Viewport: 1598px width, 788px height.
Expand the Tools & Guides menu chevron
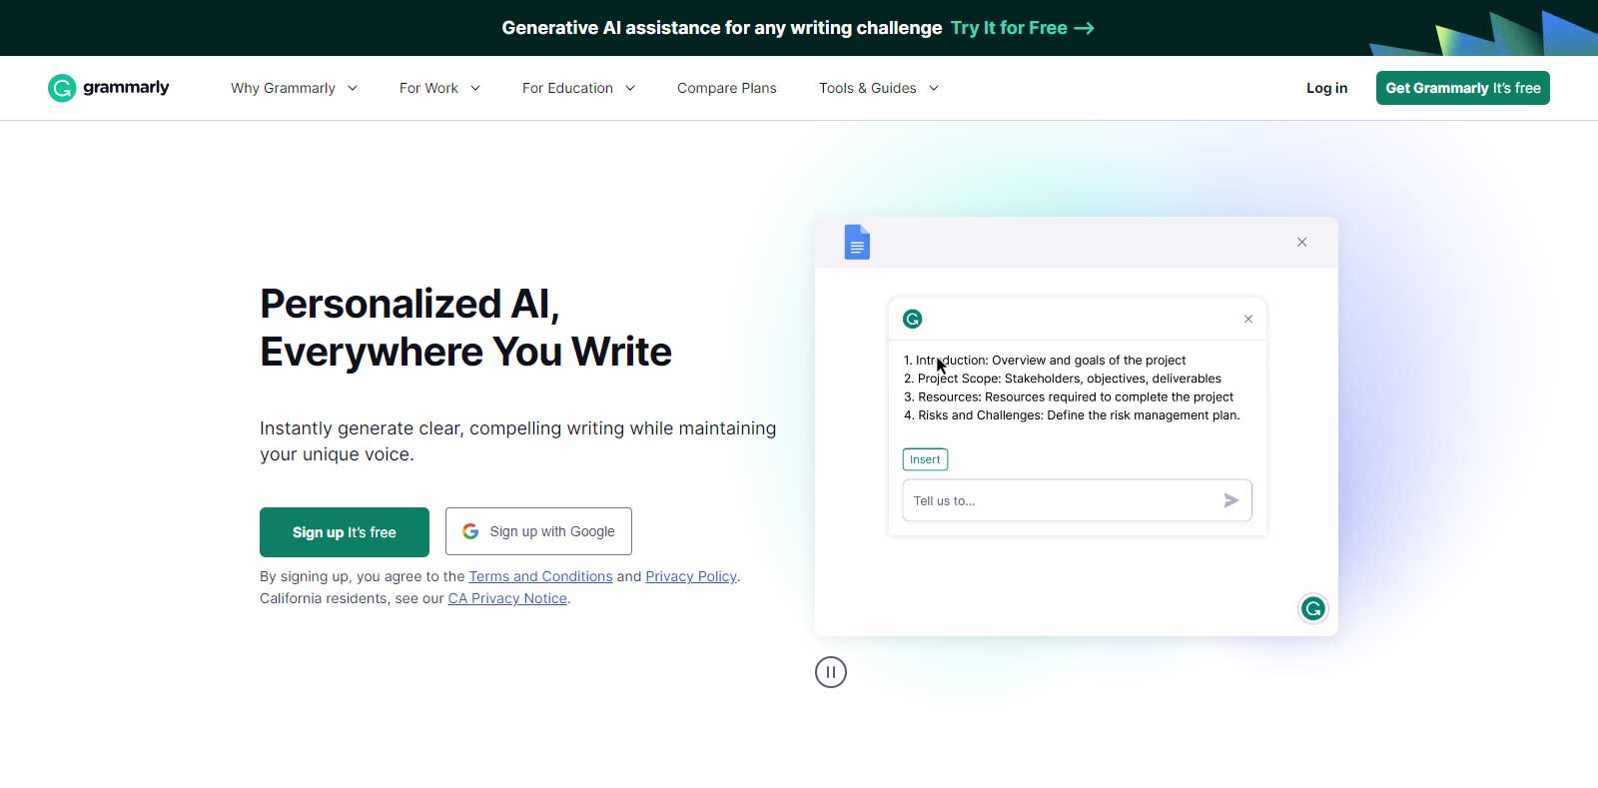[x=934, y=88]
